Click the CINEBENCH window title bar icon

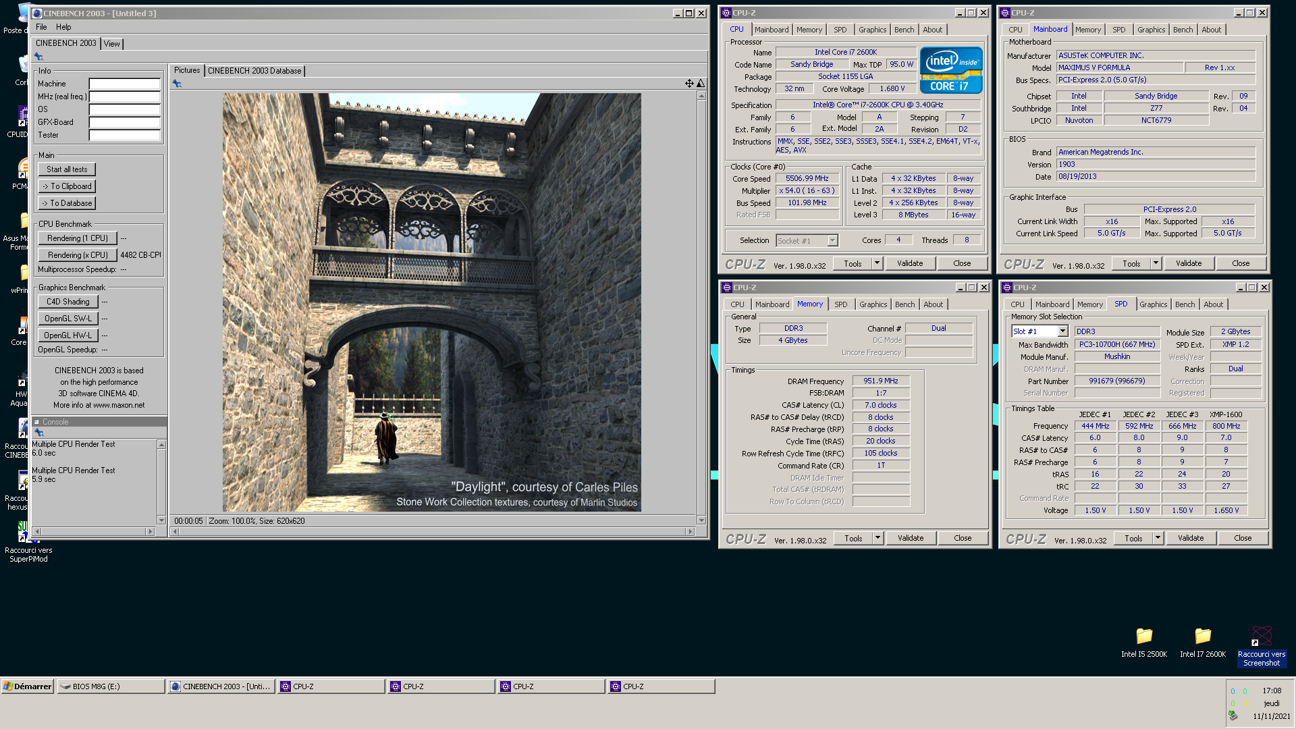click(37, 13)
